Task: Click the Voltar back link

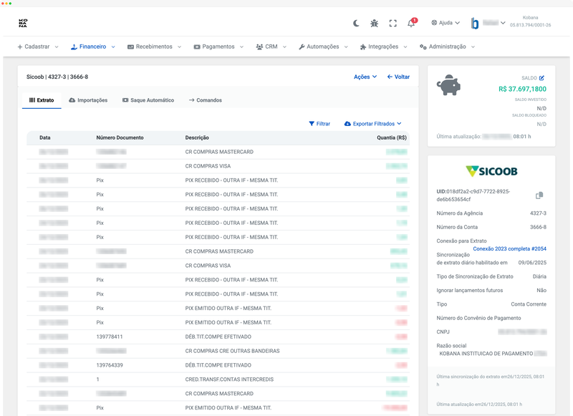Action: point(398,77)
